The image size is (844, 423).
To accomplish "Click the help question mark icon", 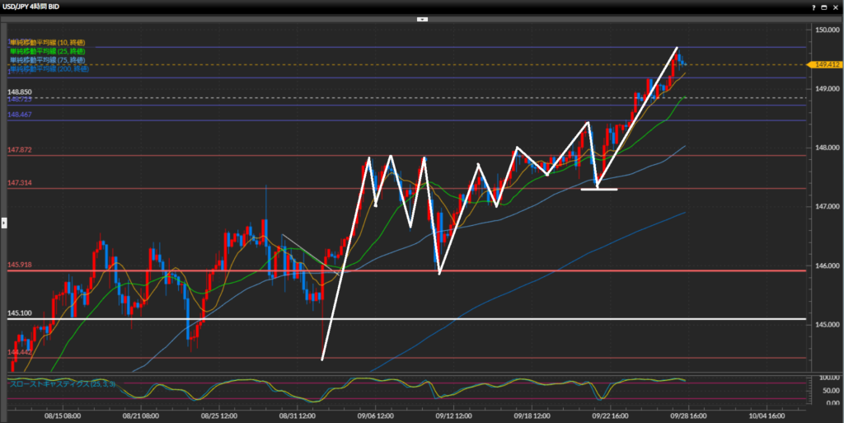I will [x=812, y=6].
